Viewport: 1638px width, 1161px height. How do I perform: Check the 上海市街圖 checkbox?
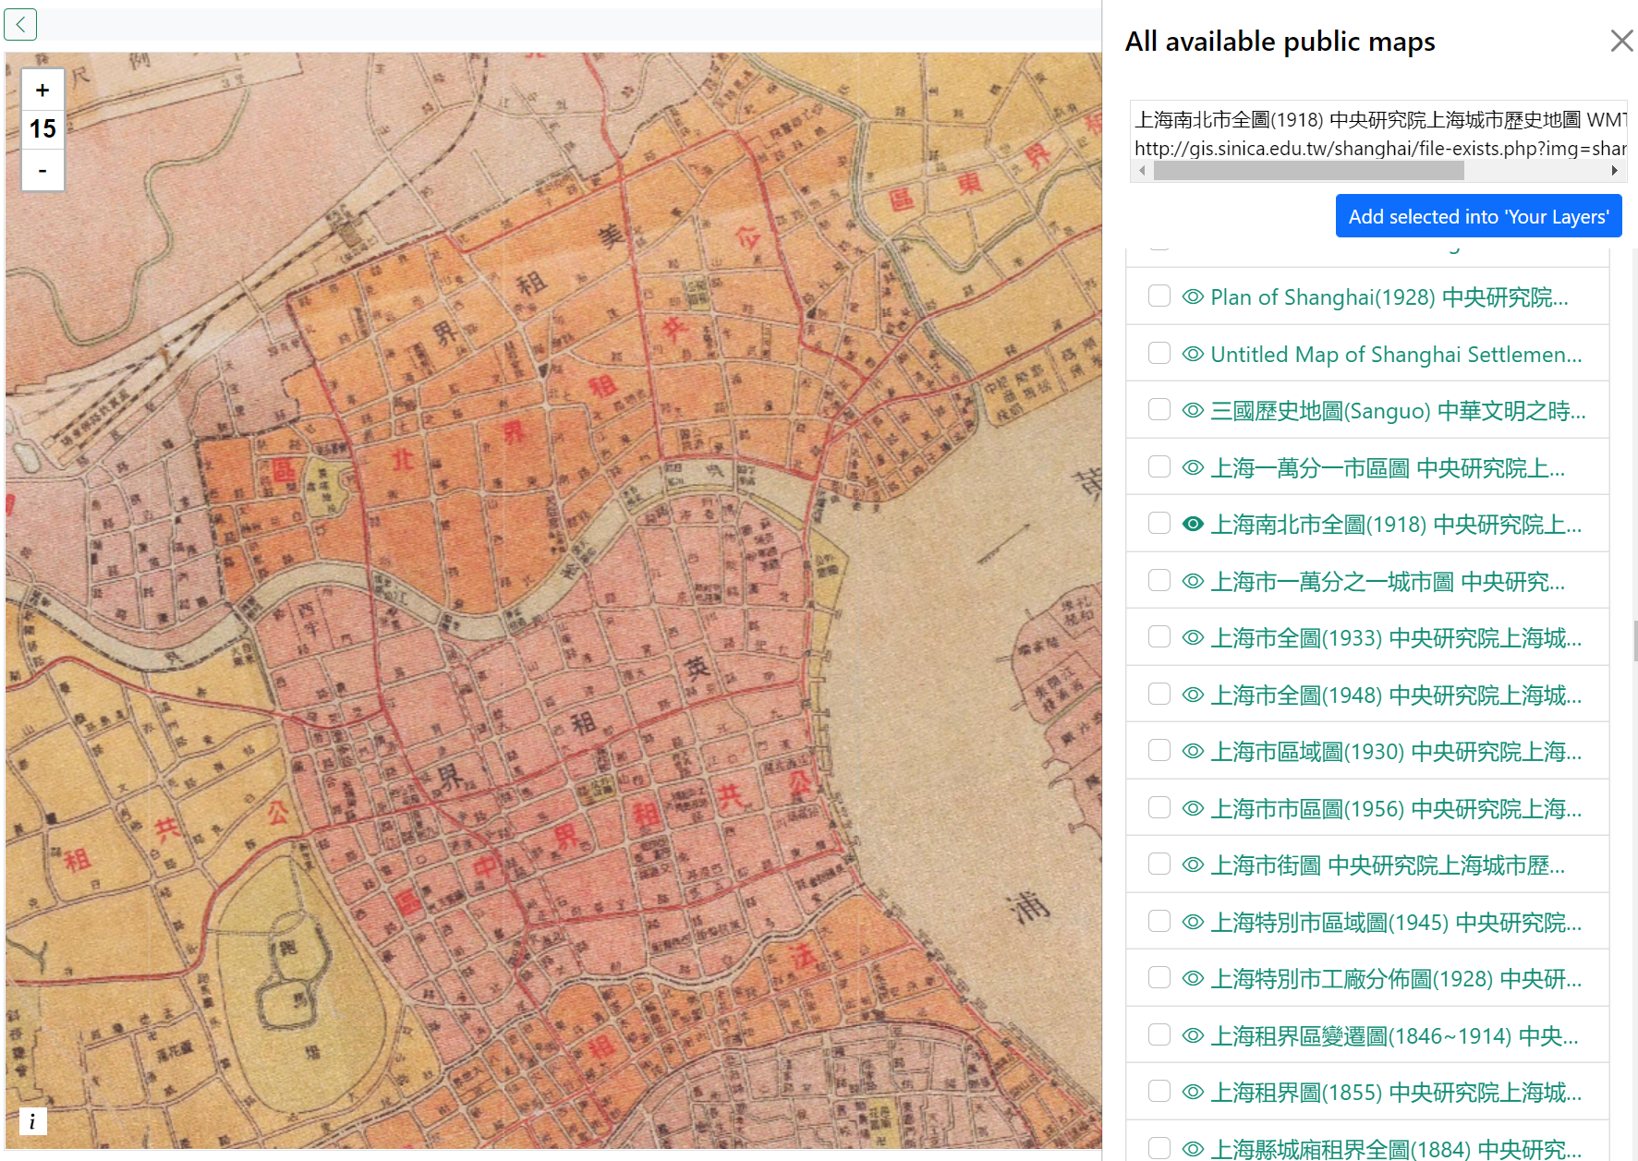[x=1159, y=865]
